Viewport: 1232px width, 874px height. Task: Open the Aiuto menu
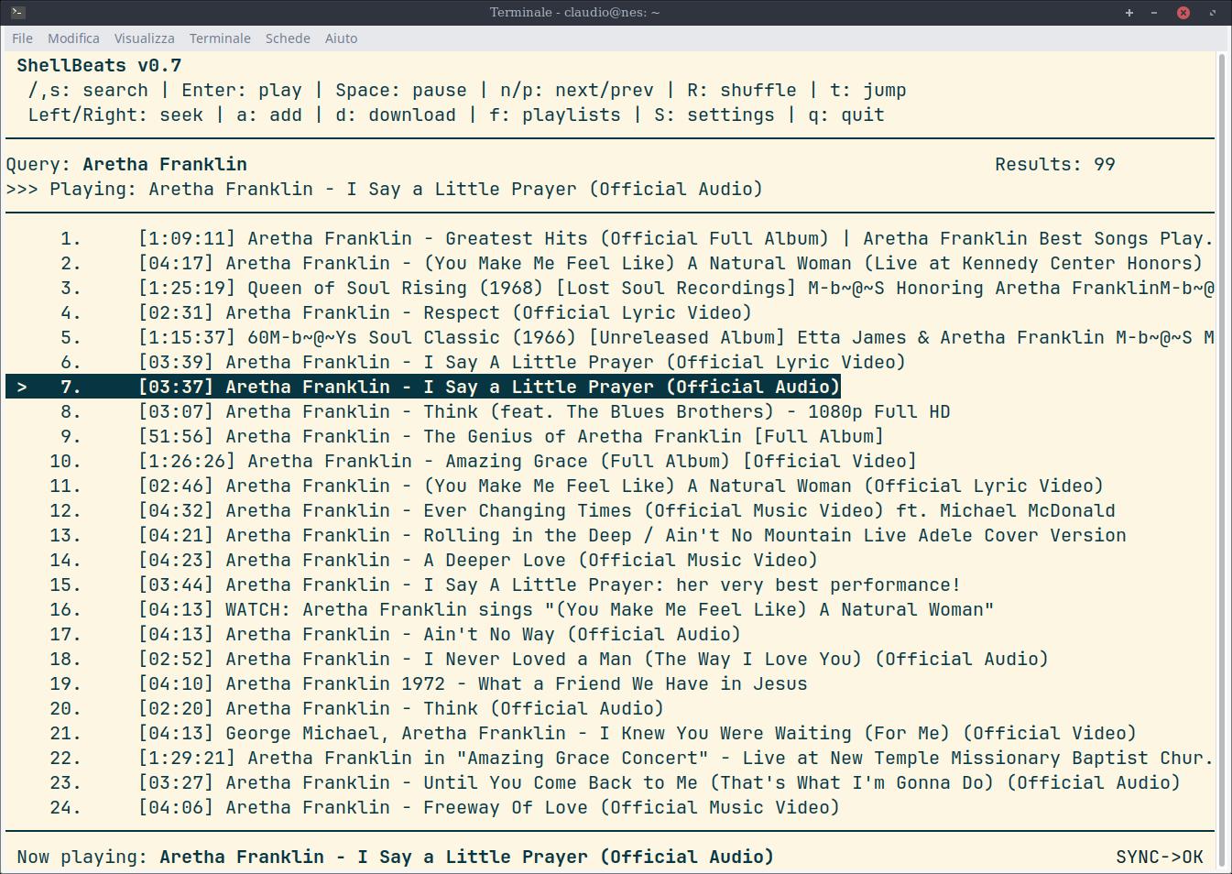click(x=341, y=38)
